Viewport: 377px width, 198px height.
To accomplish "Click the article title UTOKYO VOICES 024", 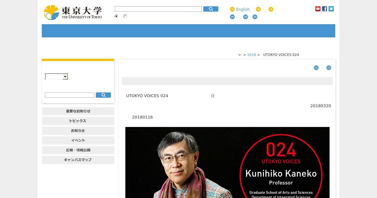I will pos(147,96).
